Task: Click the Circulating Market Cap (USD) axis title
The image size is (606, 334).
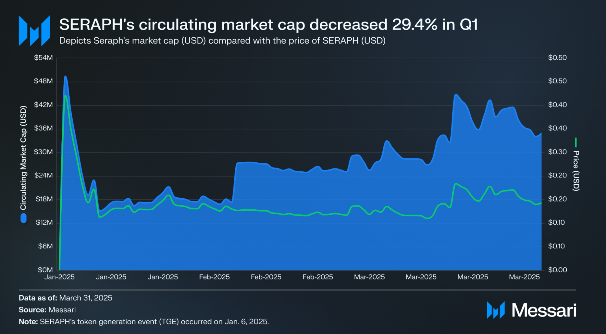Action: [23, 158]
